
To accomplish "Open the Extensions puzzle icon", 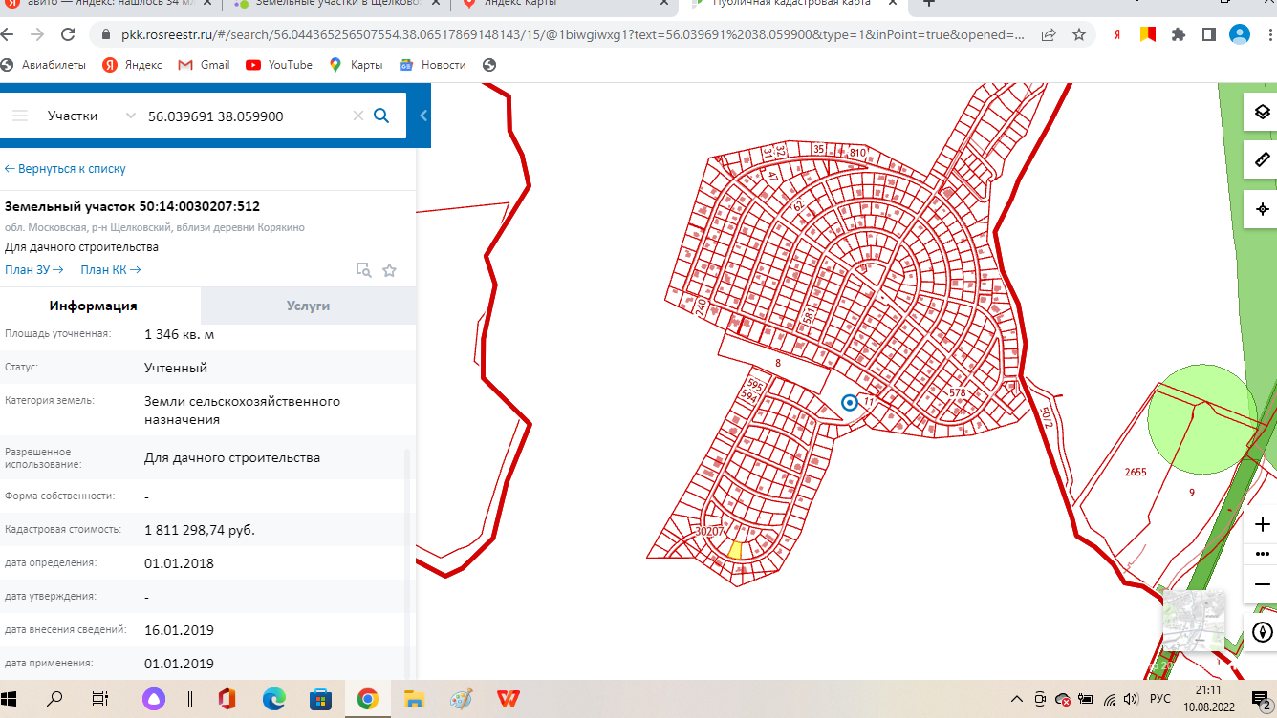I will (1178, 34).
